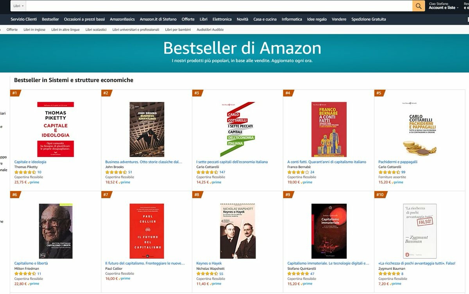Open Capitale e ideologia book cover
The height and width of the screenshot is (294, 469).
click(x=55, y=129)
